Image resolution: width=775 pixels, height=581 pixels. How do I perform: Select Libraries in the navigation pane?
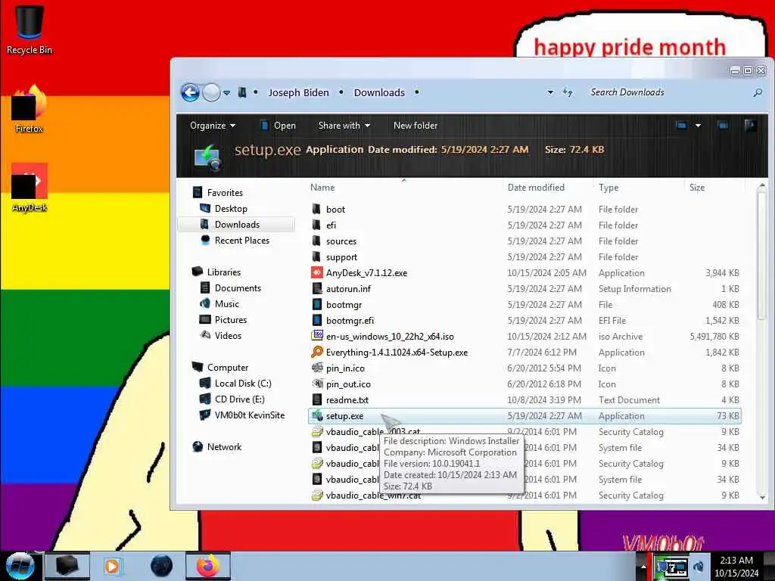click(x=223, y=272)
